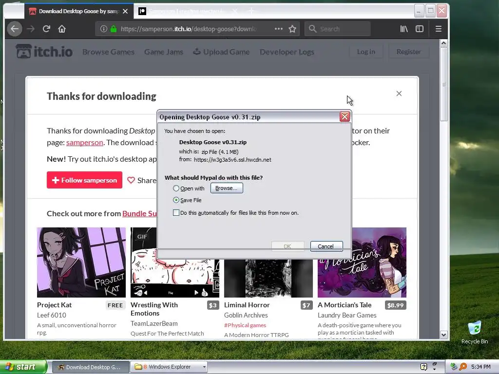The height and width of the screenshot is (374, 499).
Task: Click the vertical scrollbar thumb
Action: click(x=443, y=85)
